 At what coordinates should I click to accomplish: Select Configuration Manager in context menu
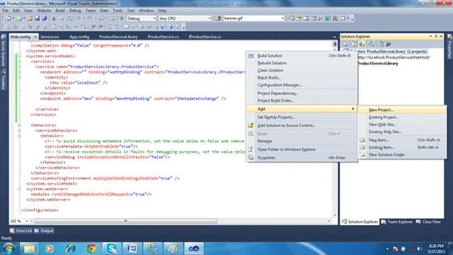pyautogui.click(x=302, y=85)
